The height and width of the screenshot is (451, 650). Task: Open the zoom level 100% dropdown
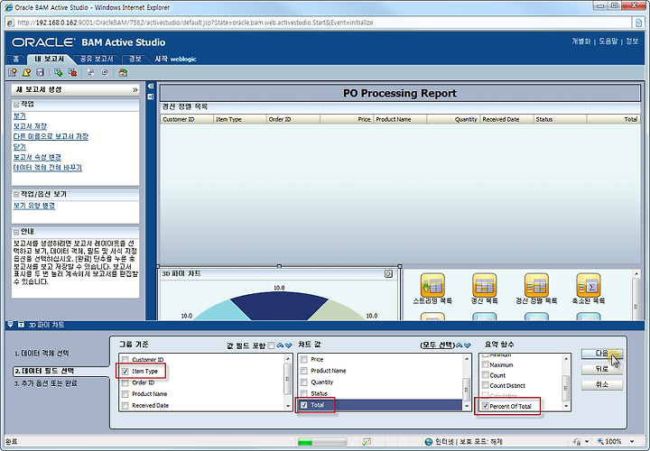632,441
